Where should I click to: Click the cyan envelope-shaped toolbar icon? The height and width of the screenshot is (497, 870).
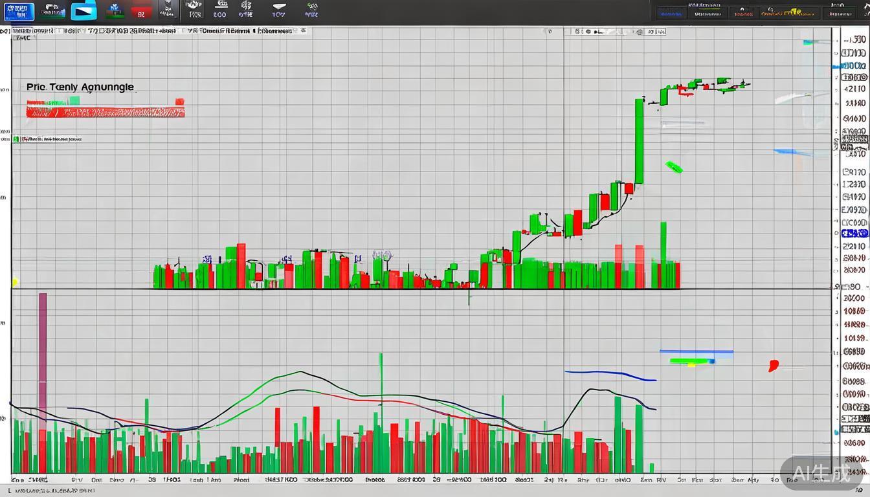pyautogui.click(x=84, y=11)
